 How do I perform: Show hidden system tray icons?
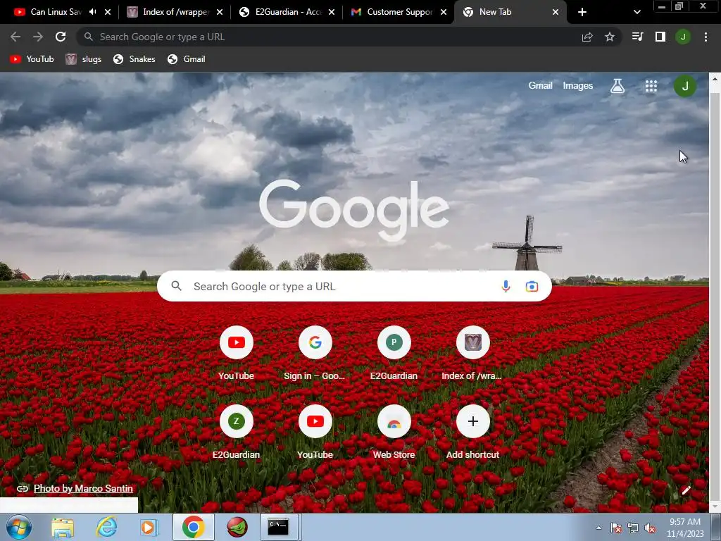598,528
